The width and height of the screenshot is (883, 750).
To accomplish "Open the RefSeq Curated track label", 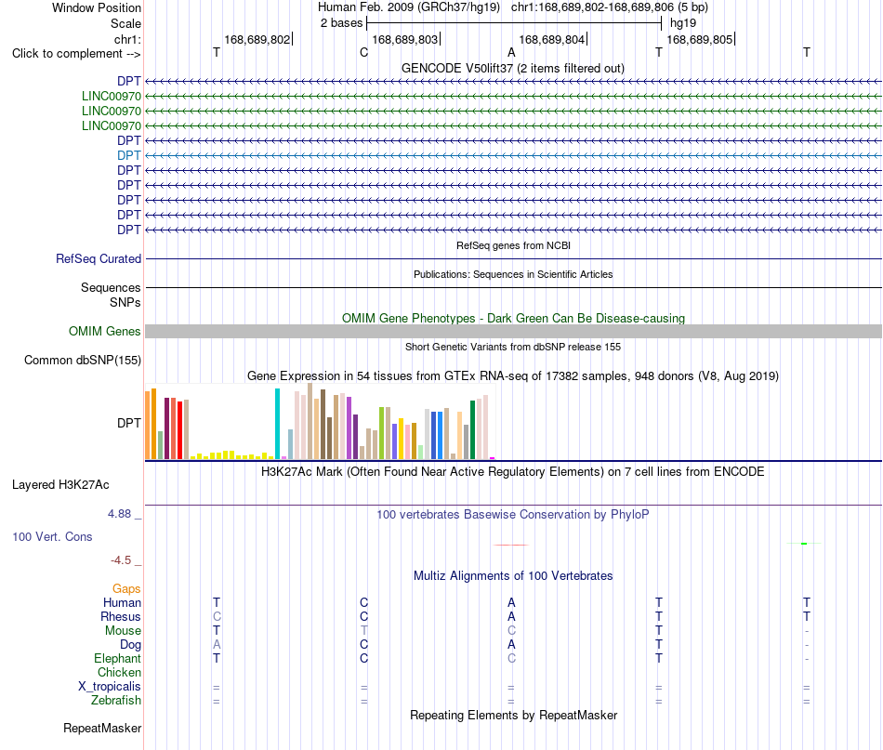I will [99, 259].
